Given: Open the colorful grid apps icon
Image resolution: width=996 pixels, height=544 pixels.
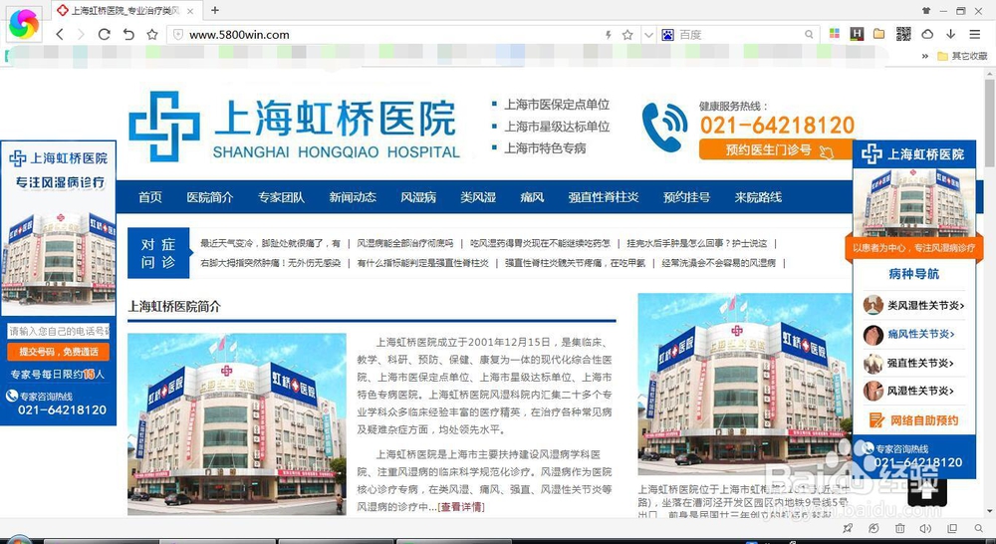Looking at the screenshot, I should click(835, 34).
